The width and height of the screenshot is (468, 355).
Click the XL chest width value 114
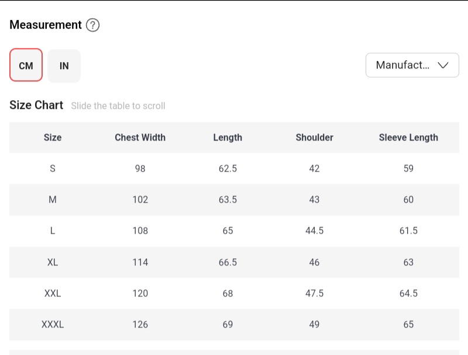[140, 262]
